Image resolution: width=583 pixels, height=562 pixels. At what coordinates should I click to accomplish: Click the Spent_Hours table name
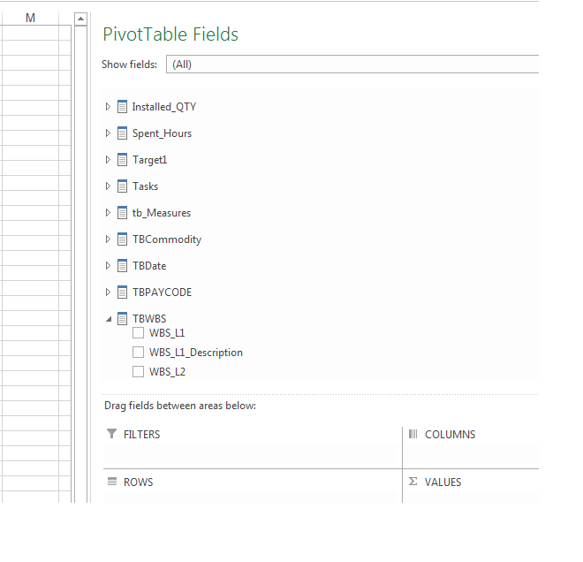[163, 133]
